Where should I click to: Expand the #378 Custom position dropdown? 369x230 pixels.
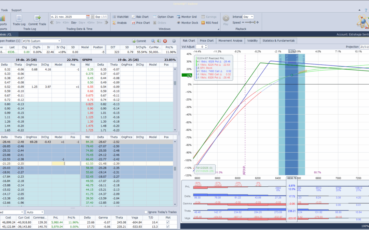[x=59, y=41]
